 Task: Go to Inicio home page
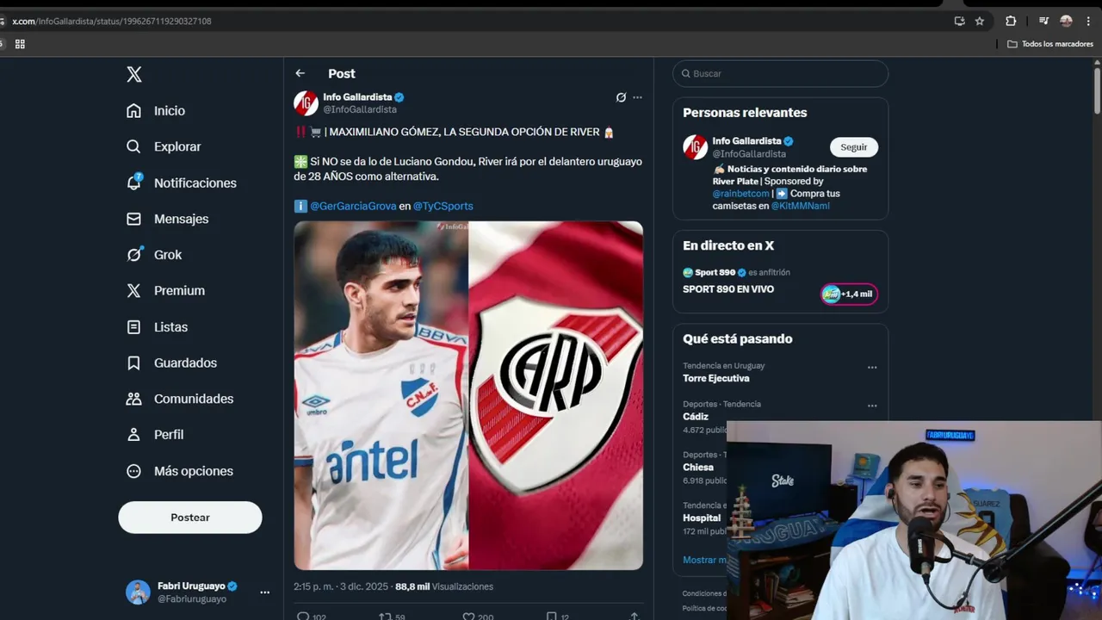pos(156,110)
